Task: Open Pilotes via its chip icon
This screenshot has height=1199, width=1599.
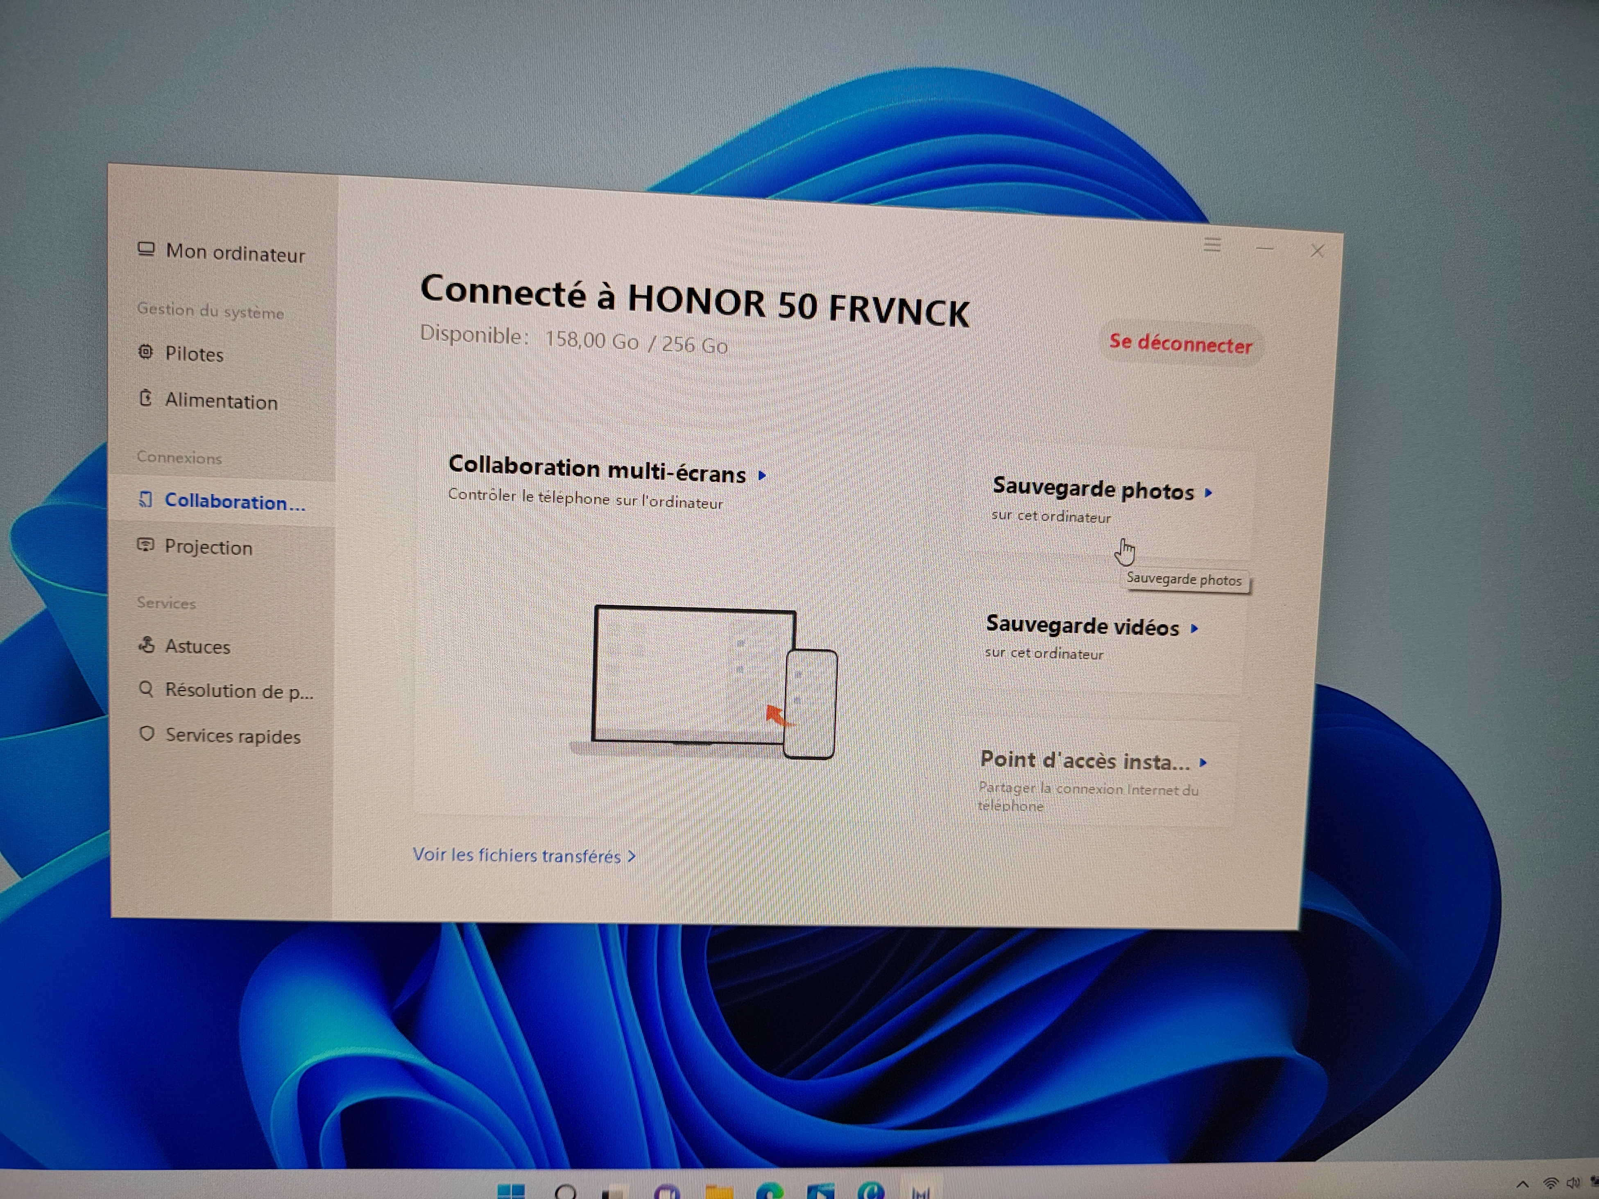Action: coord(145,352)
